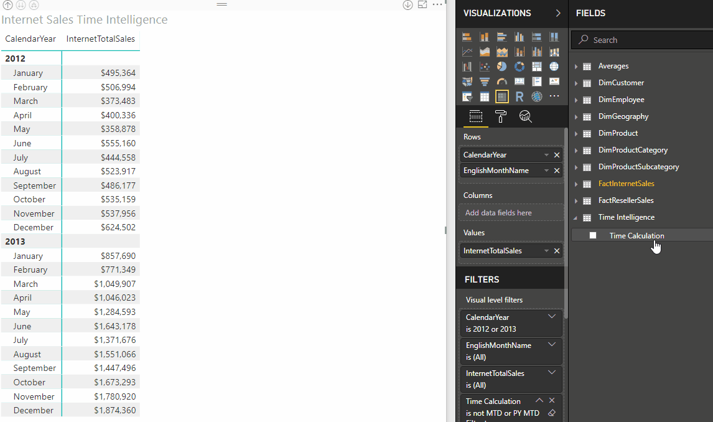Select the Multi-row card visualization
This screenshot has height=422, width=713.
(536, 82)
